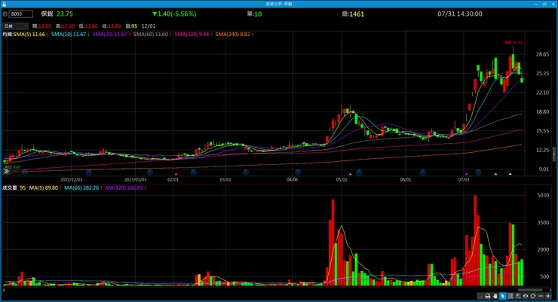The image size is (558, 302).
Task: Click the SMA(5) 11.66 label
Action: [x=29, y=35]
